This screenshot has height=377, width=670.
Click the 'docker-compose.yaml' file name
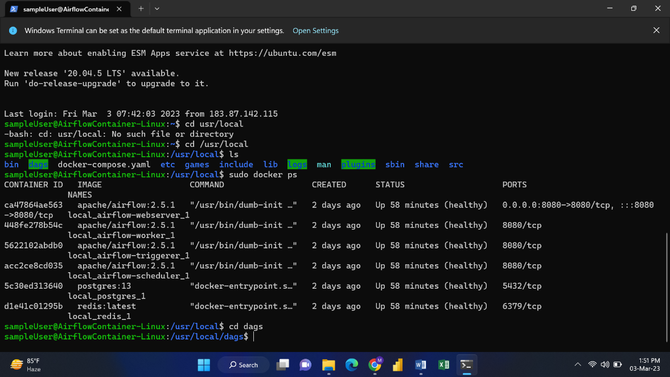104,165
